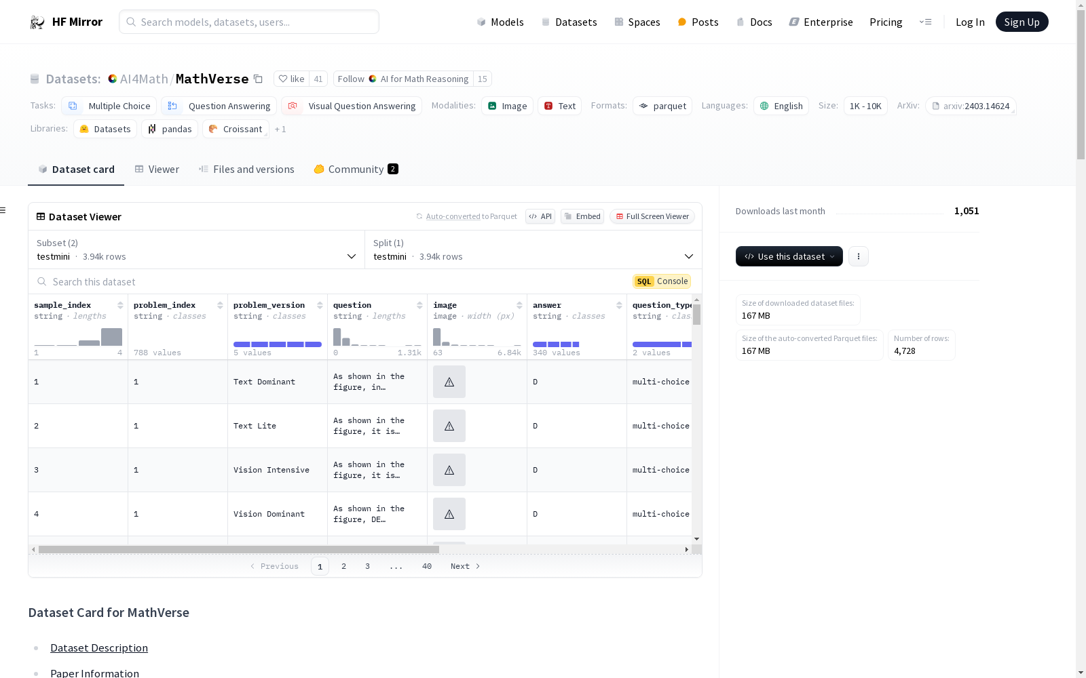Open the Pricing page
The width and height of the screenshot is (1086, 678).
(x=886, y=22)
